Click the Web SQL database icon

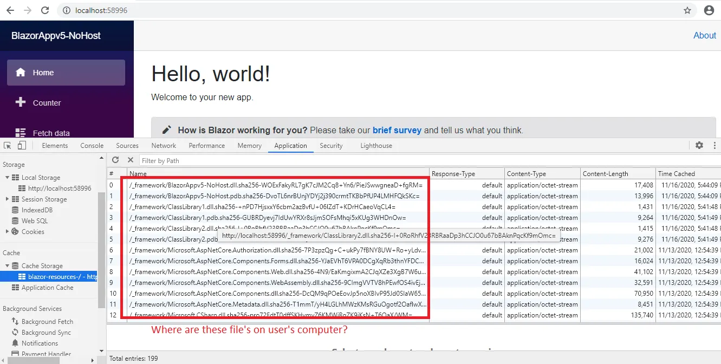click(x=15, y=221)
